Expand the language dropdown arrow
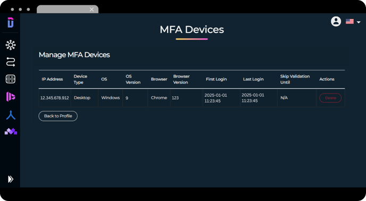The height and width of the screenshot is (201, 366). 359,22
